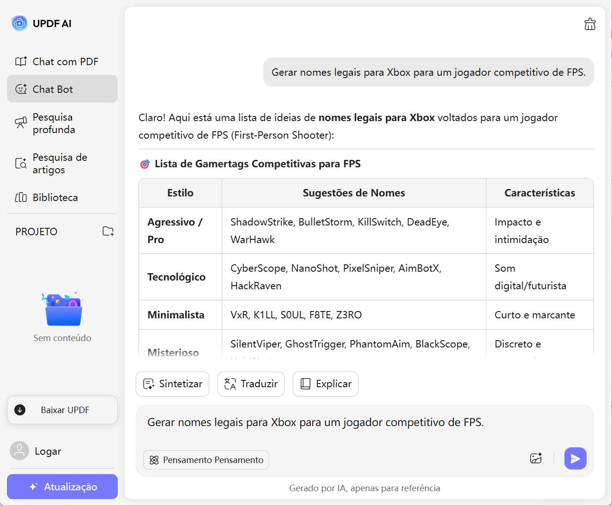Click Logar to sign in
This screenshot has height=506, width=612.
click(48, 451)
